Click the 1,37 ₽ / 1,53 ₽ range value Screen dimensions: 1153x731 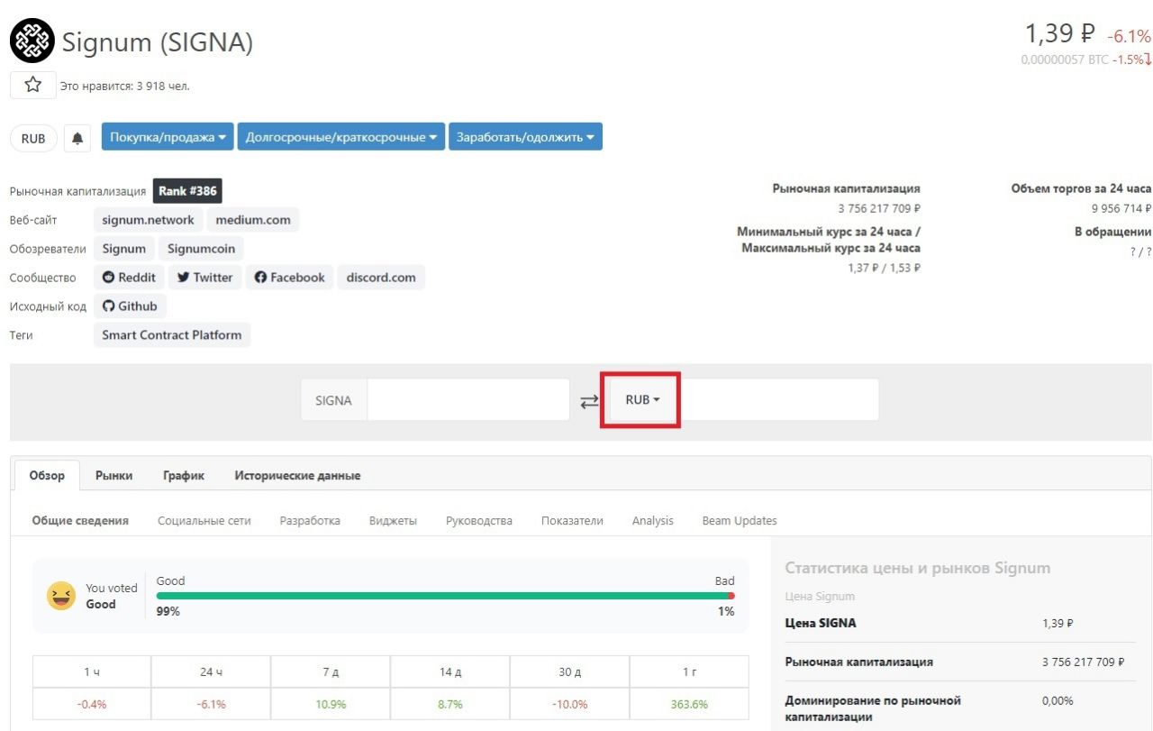pos(884,268)
